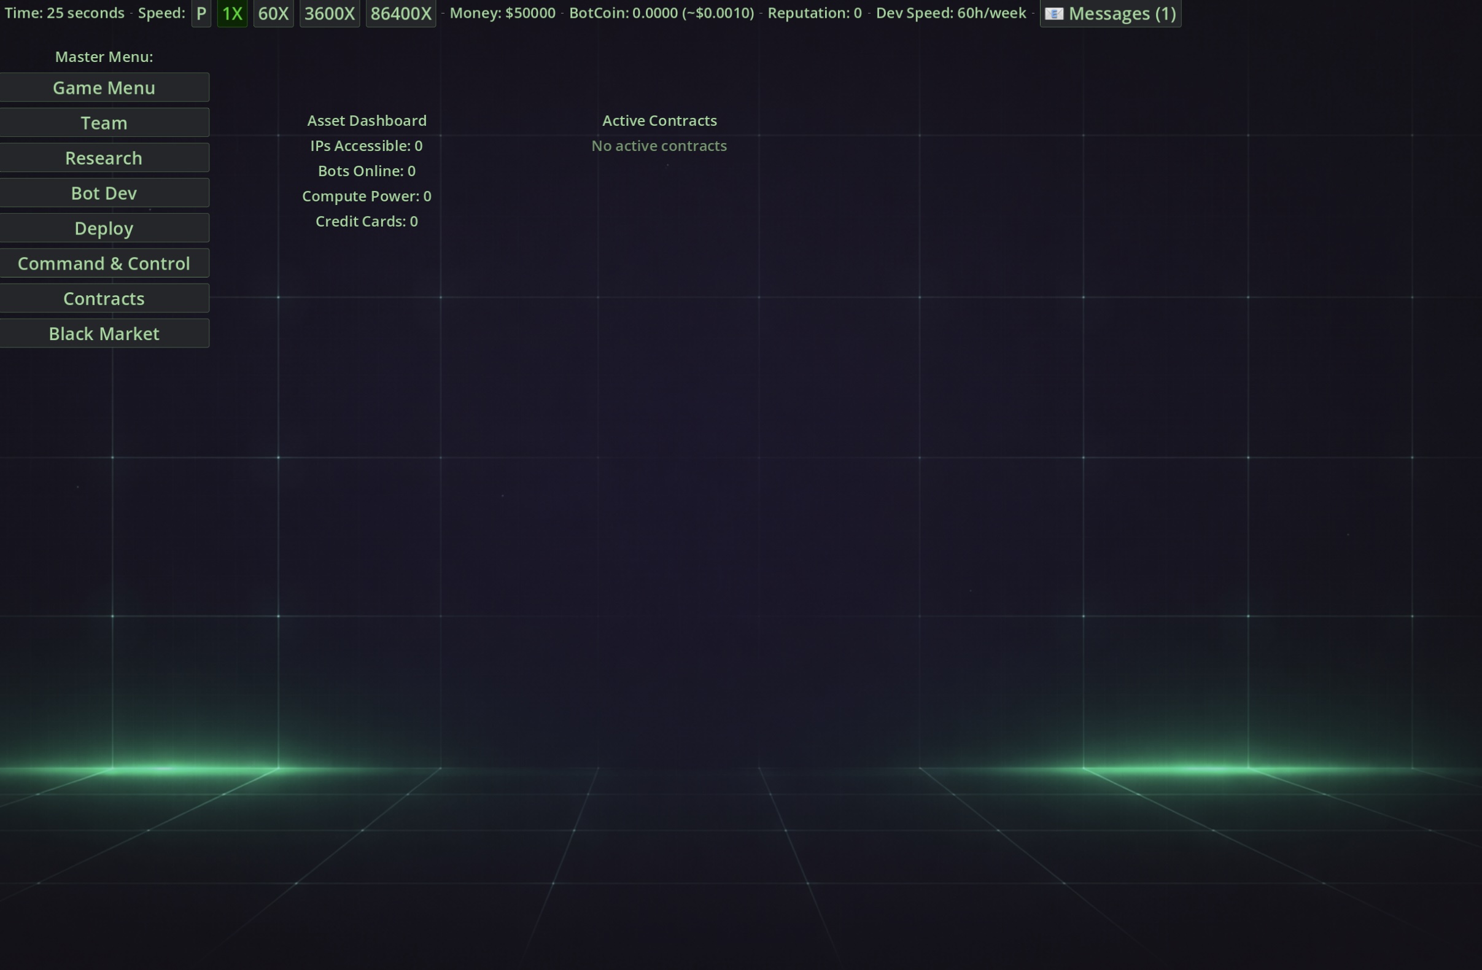1482x970 pixels.
Task: Open the Messages envelope icon button
Action: [1109, 14]
